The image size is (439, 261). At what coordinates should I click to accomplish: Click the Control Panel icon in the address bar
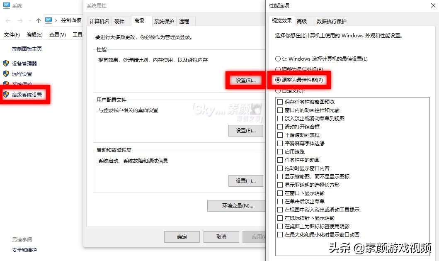[48, 20]
